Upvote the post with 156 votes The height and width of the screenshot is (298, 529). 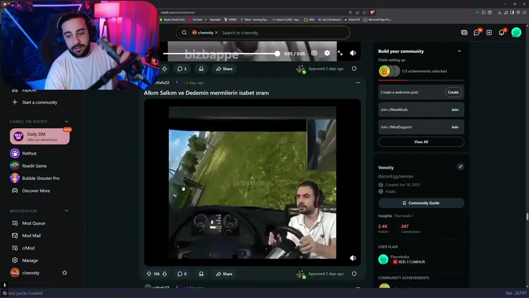click(x=149, y=274)
